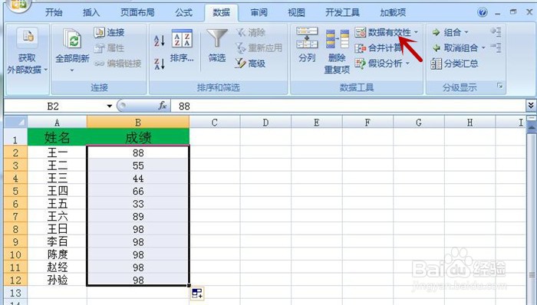Click the vertical scrollbar up arrow
This screenshot has height=305, width=537.
[x=532, y=128]
